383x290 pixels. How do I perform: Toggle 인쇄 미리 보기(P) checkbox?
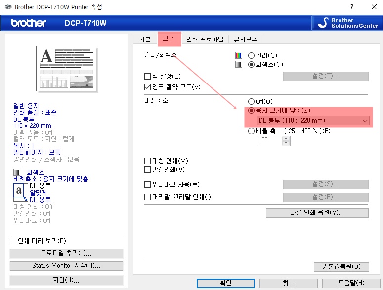(13, 241)
